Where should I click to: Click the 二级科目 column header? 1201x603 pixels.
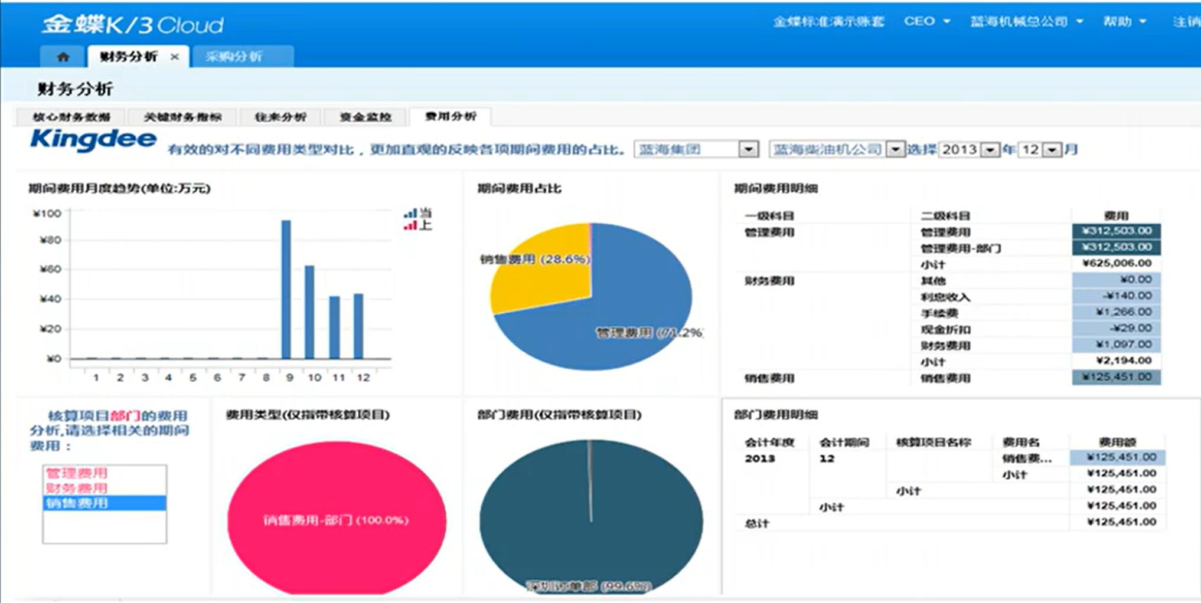tap(945, 216)
